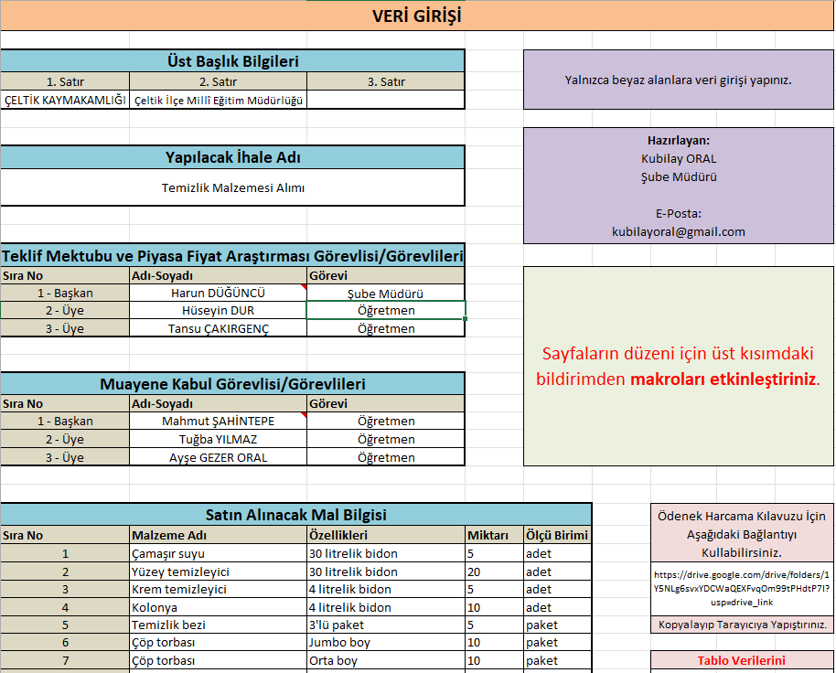Click Öğretmen cell in Hüseyin DUR row
This screenshot has width=836, height=673.
tap(385, 310)
